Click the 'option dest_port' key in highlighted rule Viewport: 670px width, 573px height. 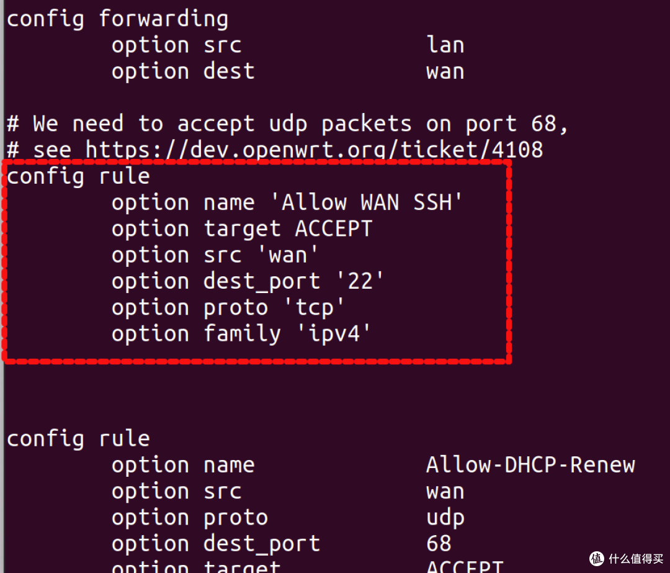click(216, 281)
